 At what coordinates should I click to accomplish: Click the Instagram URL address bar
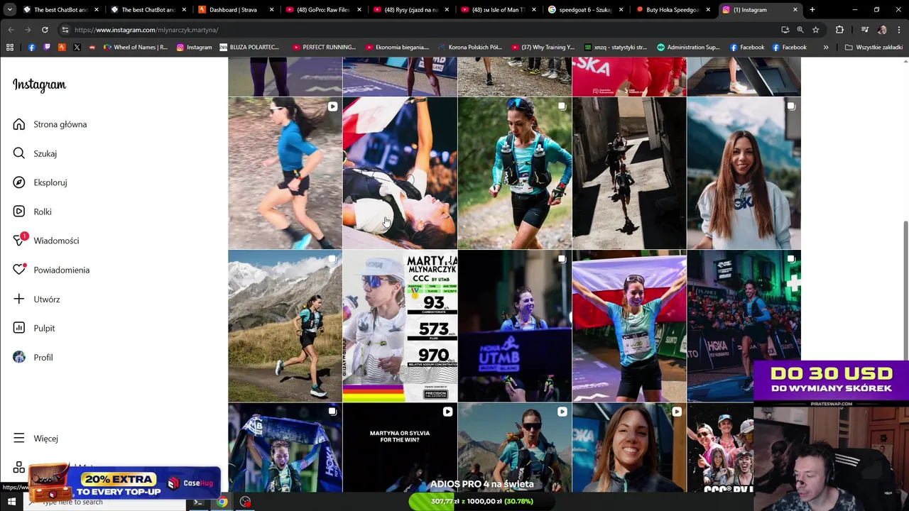click(x=419, y=30)
